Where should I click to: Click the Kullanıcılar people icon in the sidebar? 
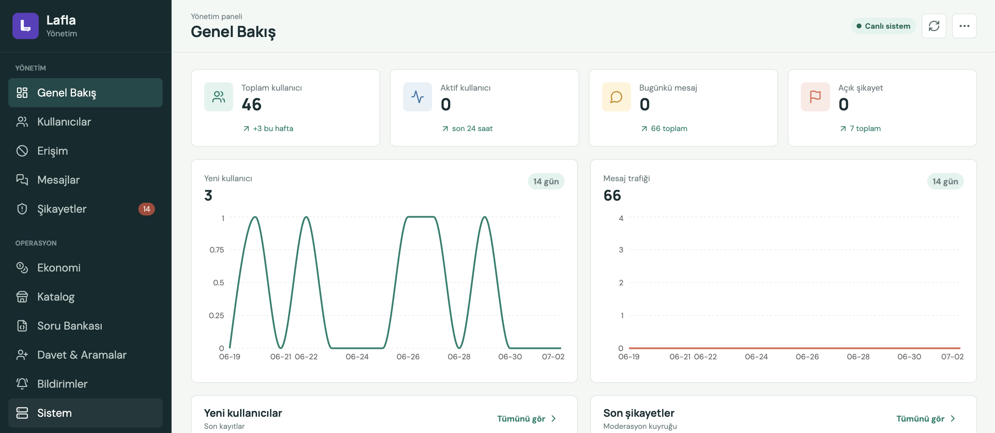pyautogui.click(x=22, y=122)
